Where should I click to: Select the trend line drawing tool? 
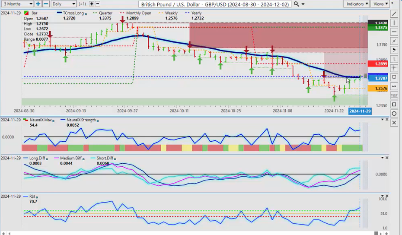pyautogui.click(x=394, y=14)
